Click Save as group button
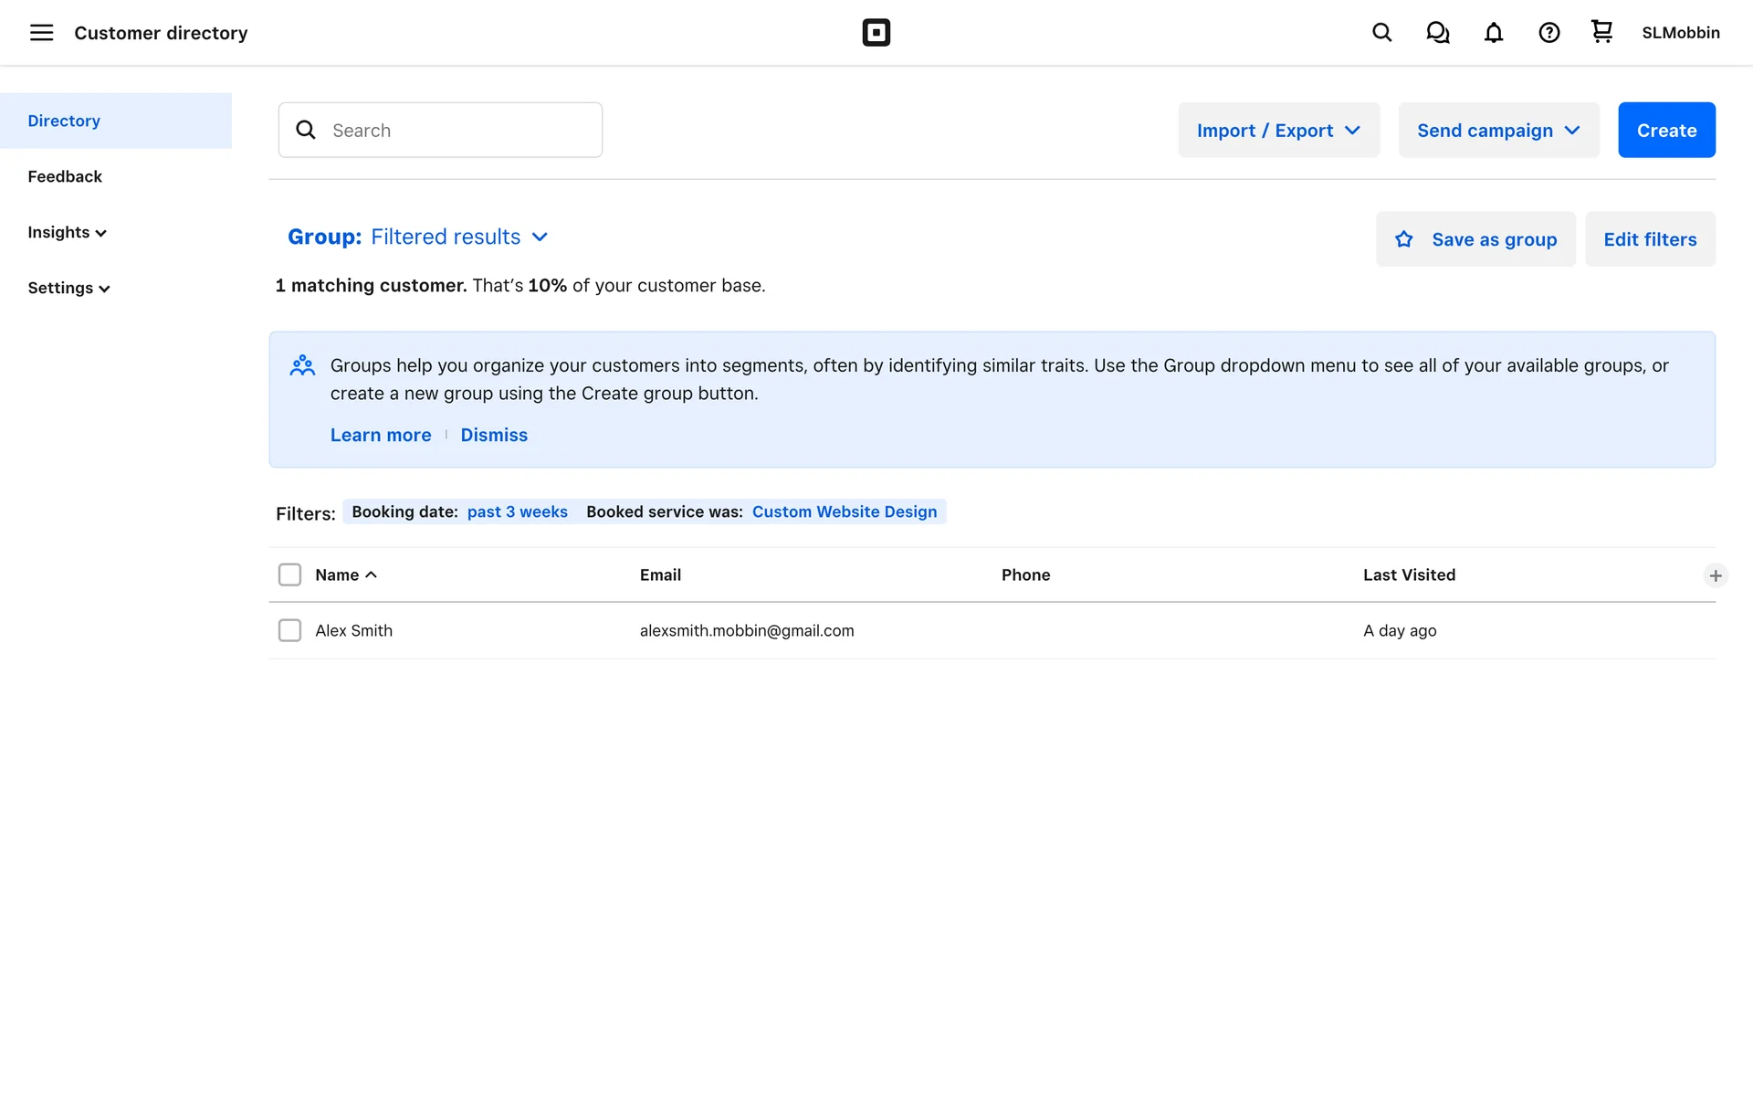Image resolution: width=1753 pixels, height=1096 pixels. [x=1475, y=239]
